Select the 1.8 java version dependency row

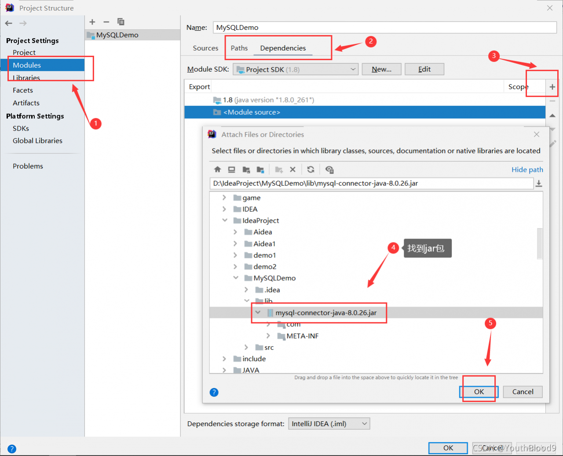(x=365, y=100)
